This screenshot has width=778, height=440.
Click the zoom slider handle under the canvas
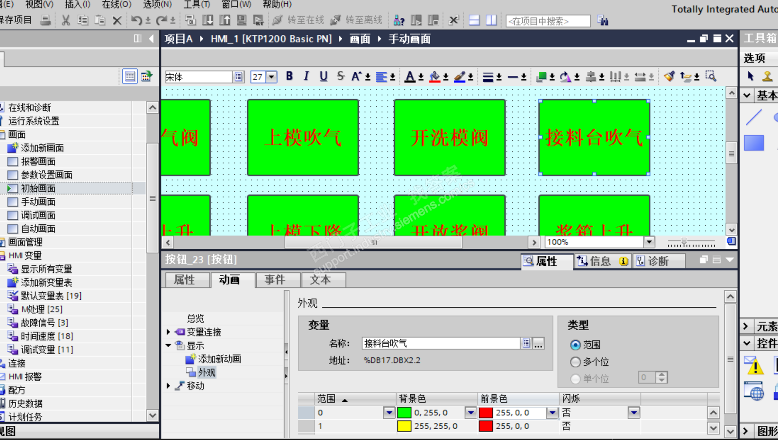pos(683,242)
